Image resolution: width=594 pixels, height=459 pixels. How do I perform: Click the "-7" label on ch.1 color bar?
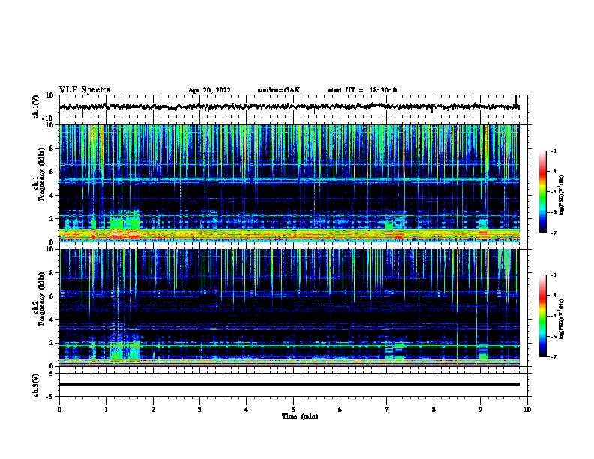pos(553,232)
